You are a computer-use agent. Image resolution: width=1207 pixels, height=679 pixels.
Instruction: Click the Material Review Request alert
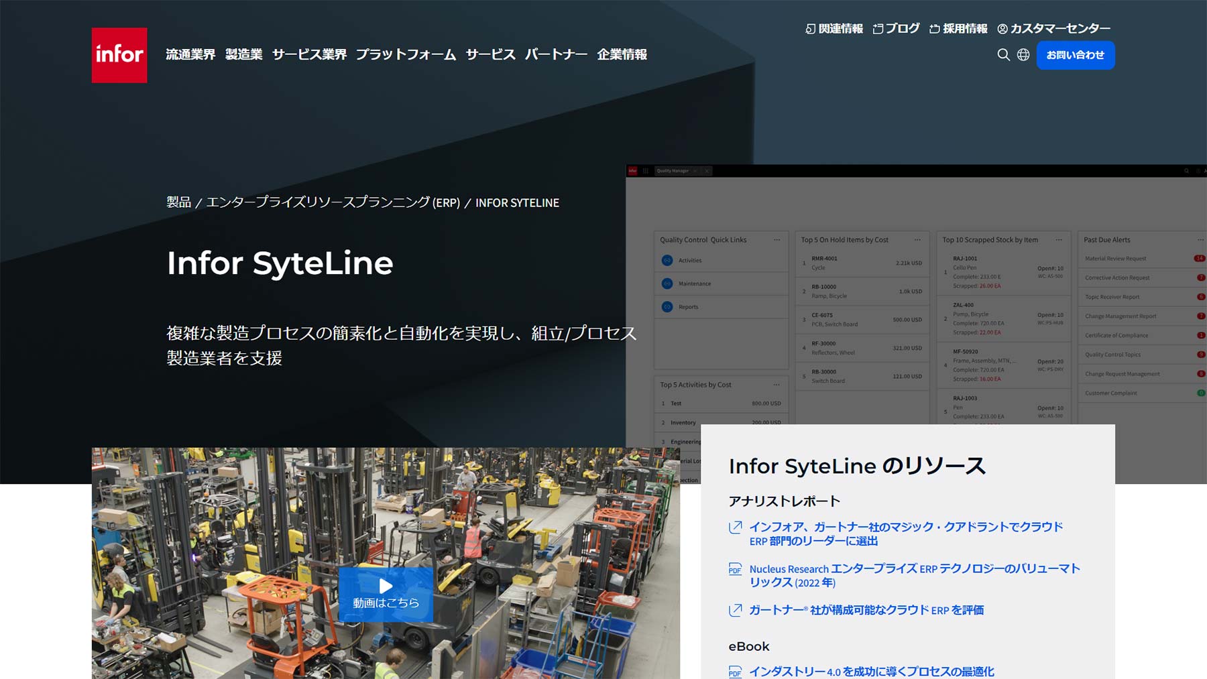pyautogui.click(x=1143, y=259)
